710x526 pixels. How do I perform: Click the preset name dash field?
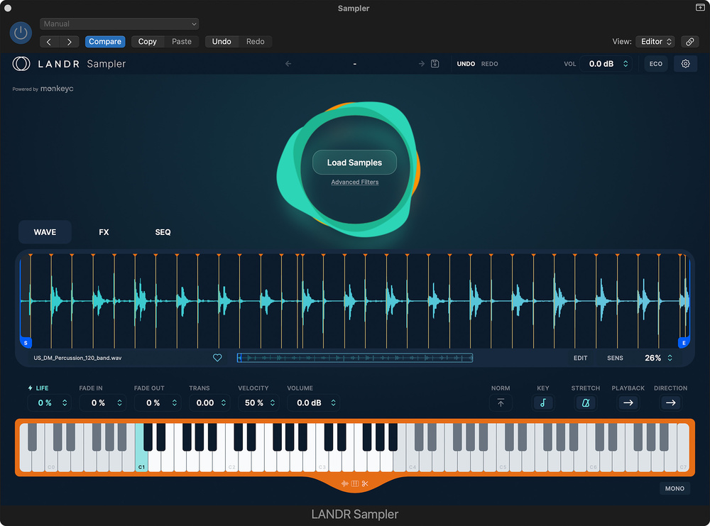tap(354, 64)
